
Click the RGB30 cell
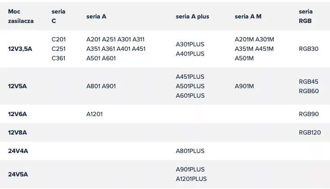(x=308, y=49)
